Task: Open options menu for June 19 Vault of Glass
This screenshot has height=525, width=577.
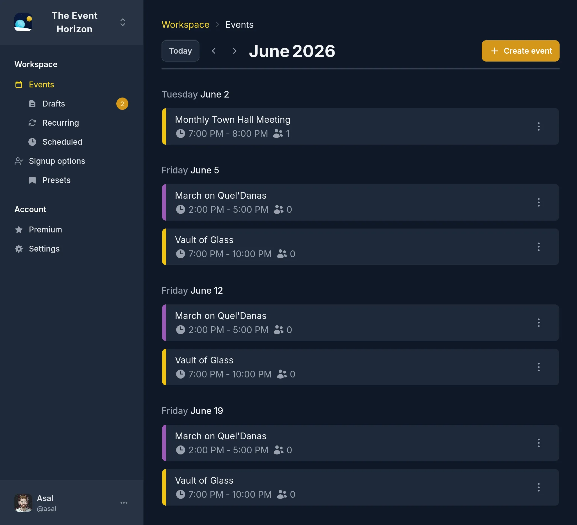Action: click(x=539, y=487)
